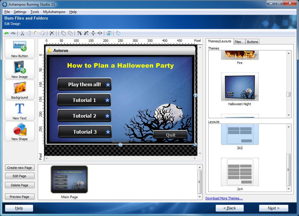
Task: Click the green Undo arrow in toolbar
Action: tap(6, 33)
